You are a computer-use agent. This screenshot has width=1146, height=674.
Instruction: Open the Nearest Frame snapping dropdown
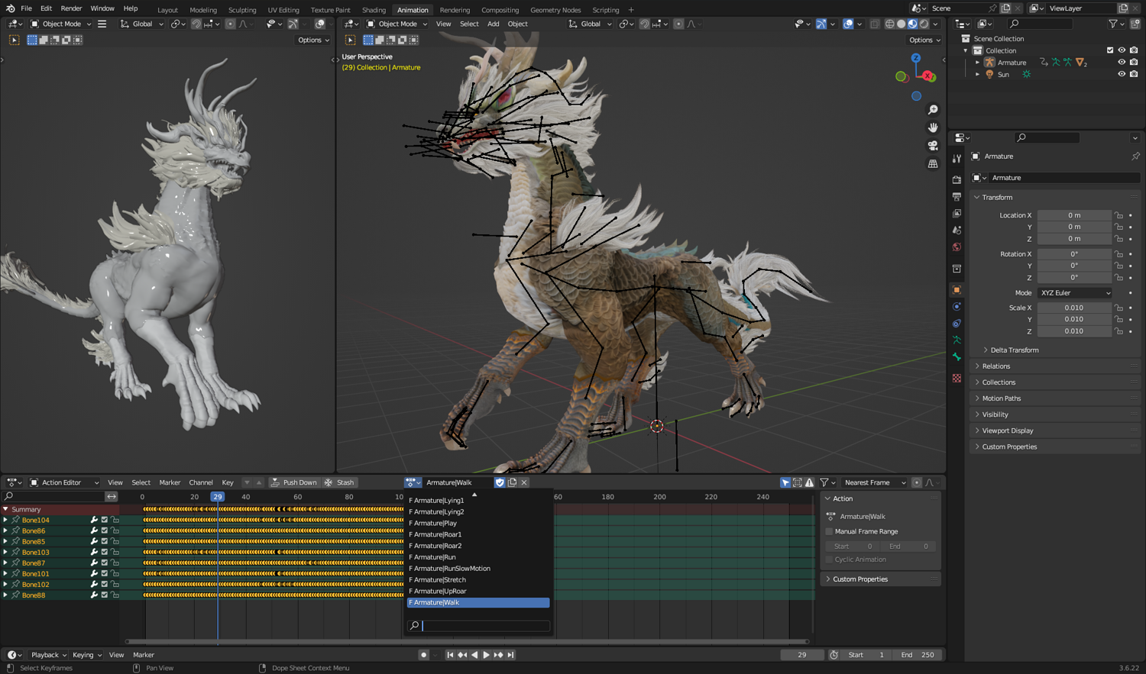(x=873, y=482)
